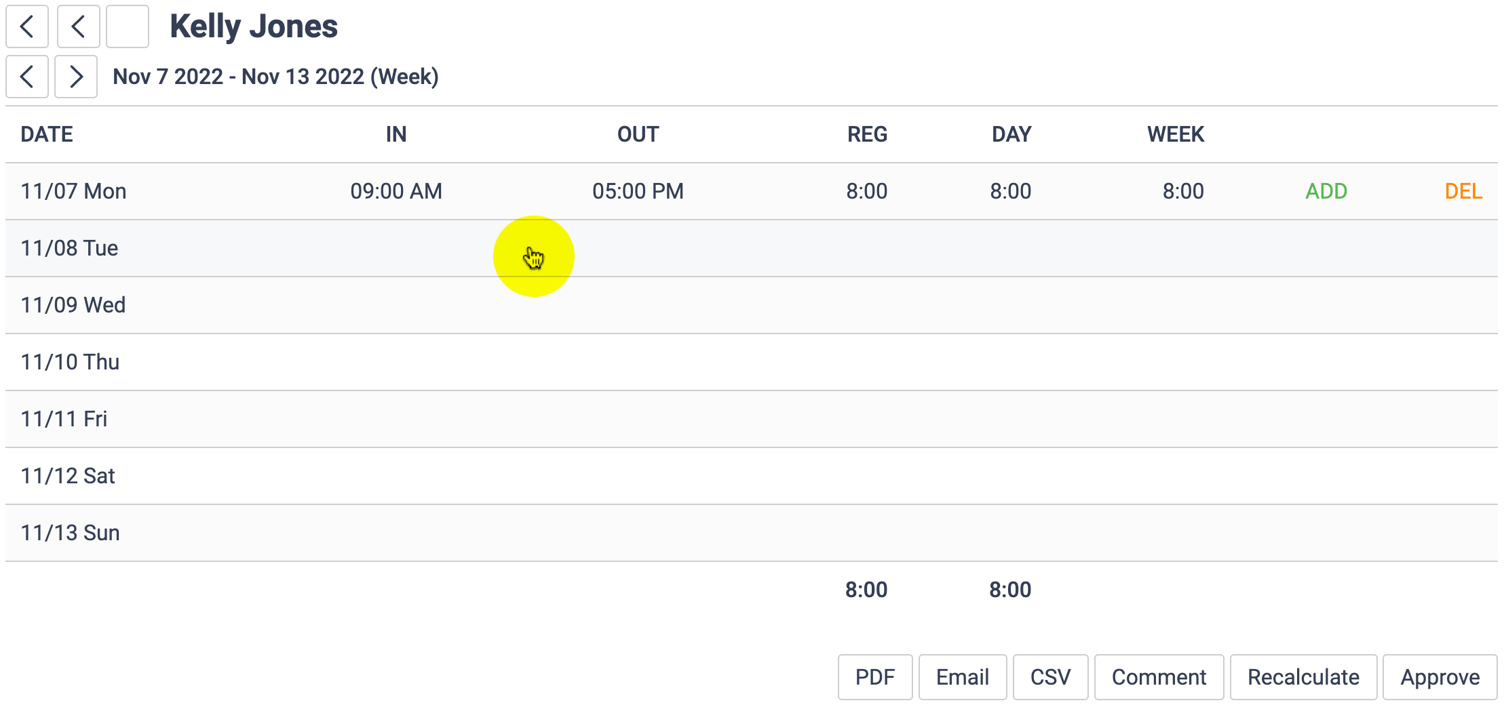Download the timesheet as CSV
The image size is (1504, 707).
1050,677
